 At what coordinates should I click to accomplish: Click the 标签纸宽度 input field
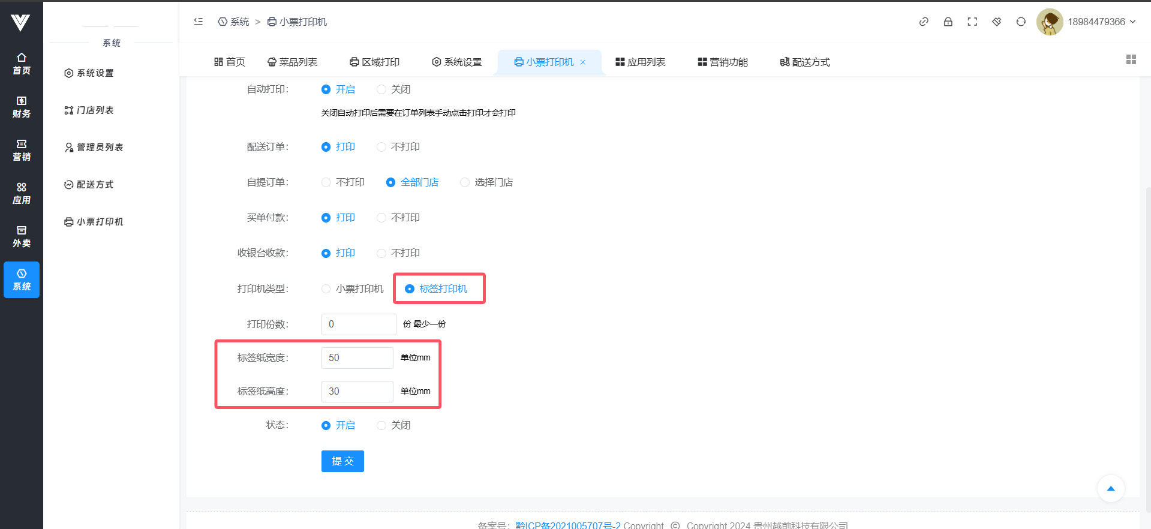pyautogui.click(x=357, y=358)
